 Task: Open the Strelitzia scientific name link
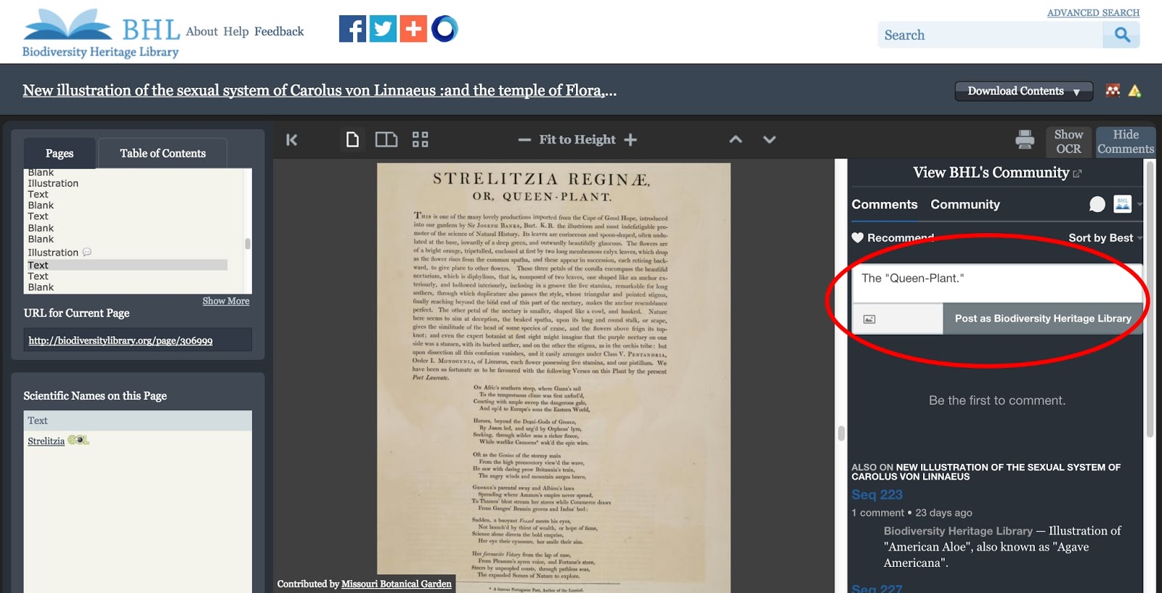coord(46,441)
